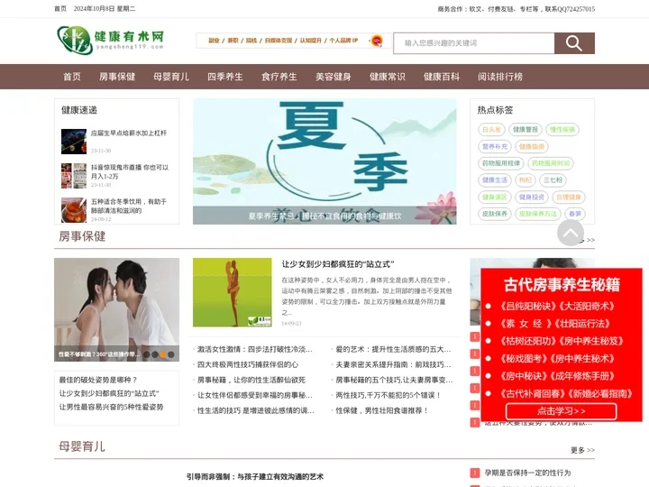Open link 性生活的技巧 是增进彼此感情
649x487 pixels.
tap(255, 411)
